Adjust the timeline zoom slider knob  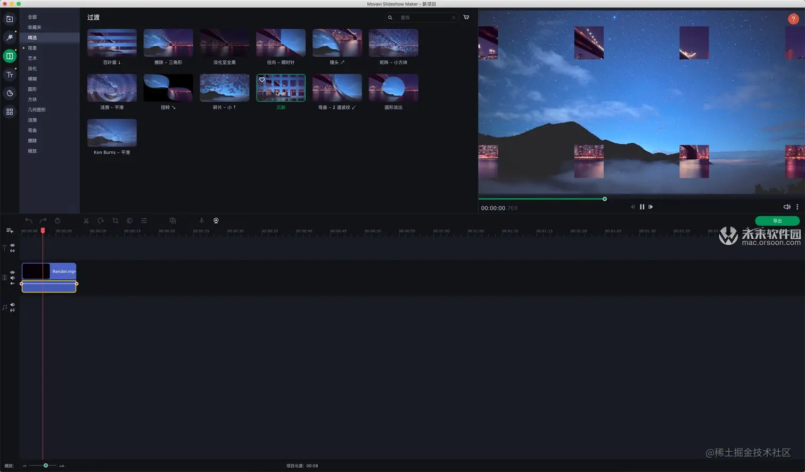pos(46,466)
